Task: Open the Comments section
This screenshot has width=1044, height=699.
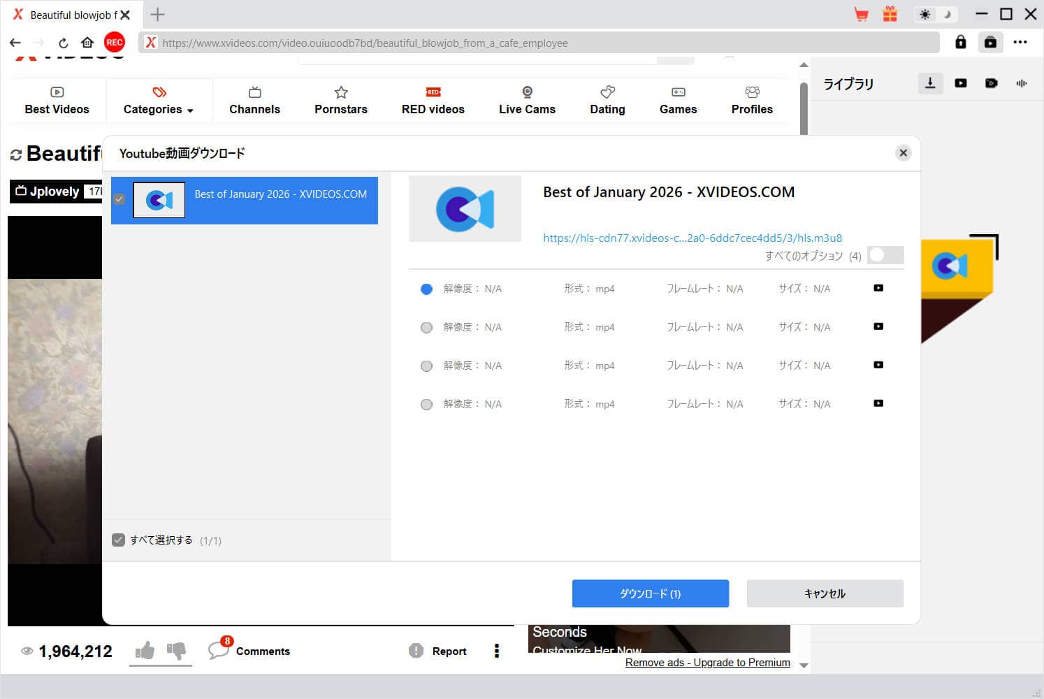Action: tap(249, 650)
